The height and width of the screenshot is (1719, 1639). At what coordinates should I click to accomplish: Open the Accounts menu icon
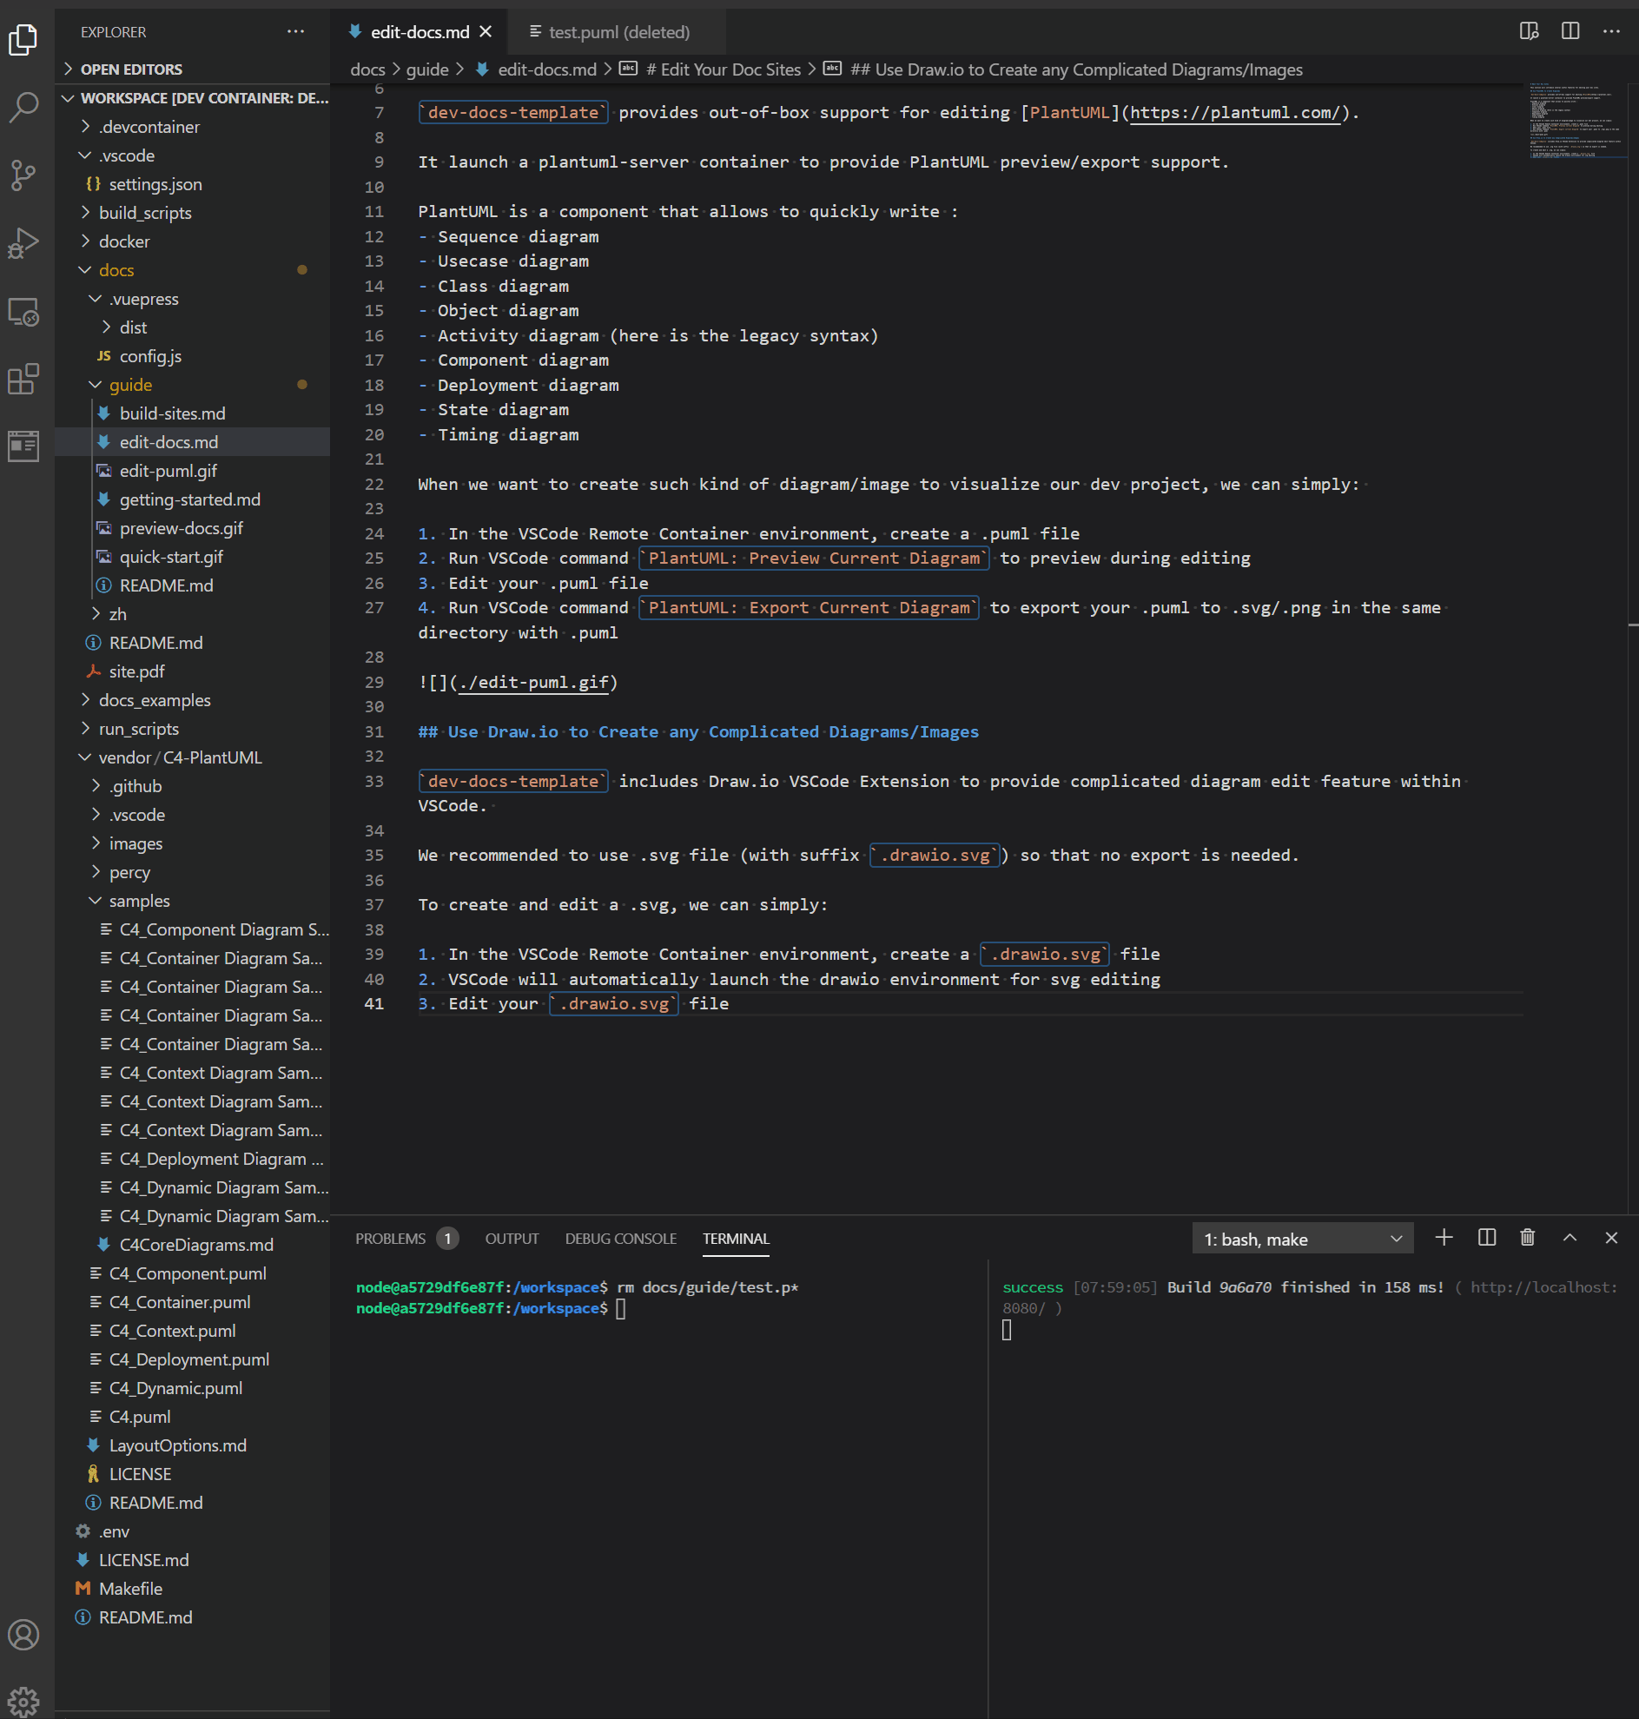tap(23, 1634)
